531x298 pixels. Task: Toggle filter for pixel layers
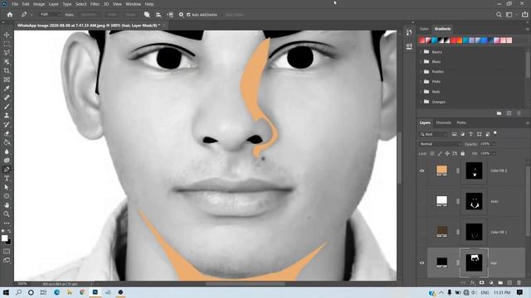point(454,134)
